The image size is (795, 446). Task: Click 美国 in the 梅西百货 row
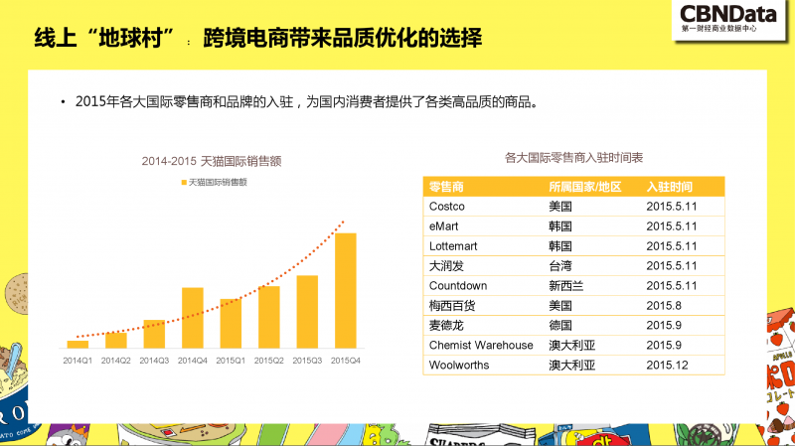tap(560, 306)
